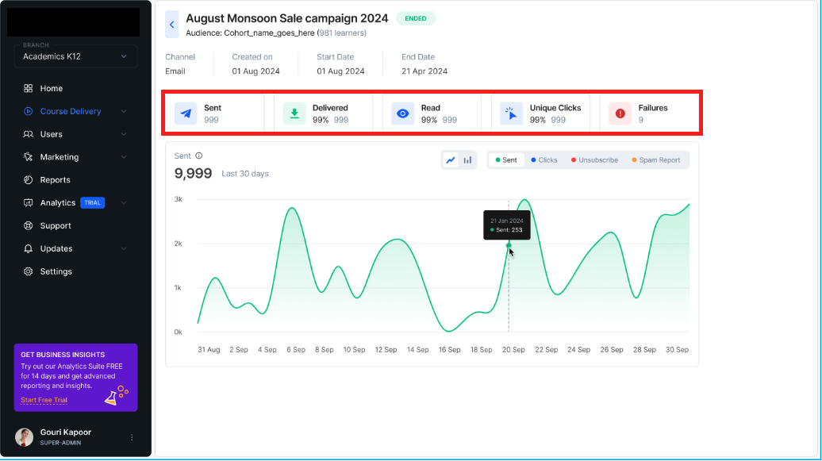
Task: Click the Failures count 9
Action: pyautogui.click(x=640, y=120)
